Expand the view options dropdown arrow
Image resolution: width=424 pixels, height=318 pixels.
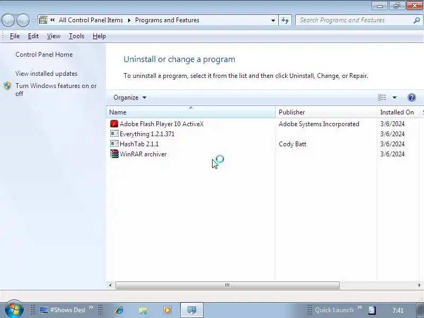pyautogui.click(x=394, y=98)
